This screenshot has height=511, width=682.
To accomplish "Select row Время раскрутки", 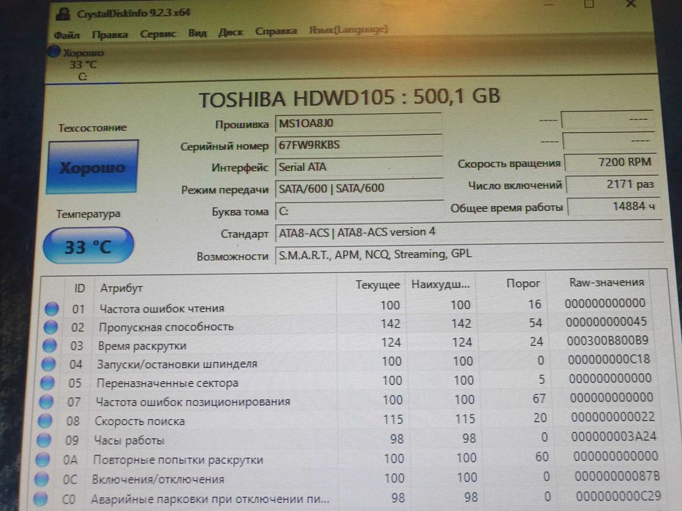I will (346, 344).
